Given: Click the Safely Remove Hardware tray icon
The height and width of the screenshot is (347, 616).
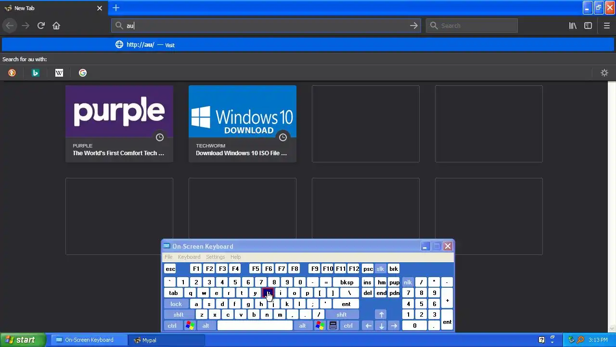Looking at the screenshot, I should pyautogui.click(x=572, y=340).
